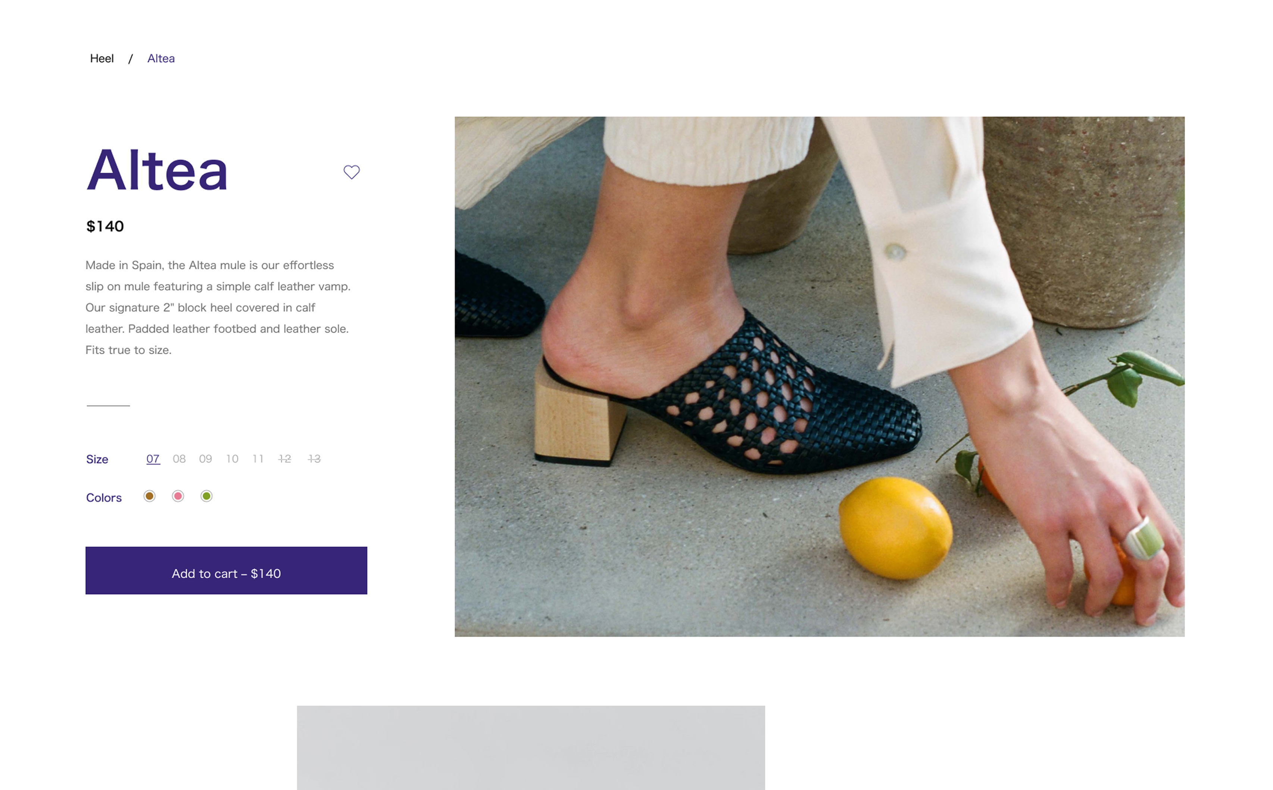Select size 07
The image size is (1273, 790).
click(153, 459)
